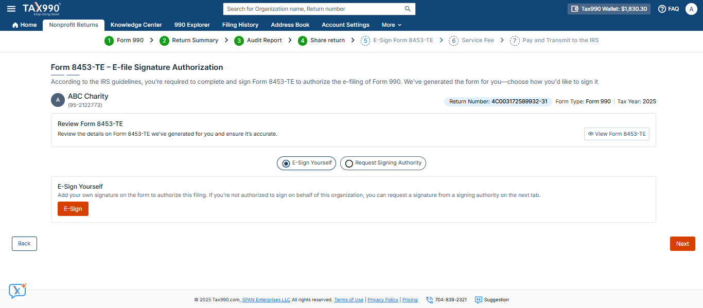Open Address Book tab

coord(290,25)
